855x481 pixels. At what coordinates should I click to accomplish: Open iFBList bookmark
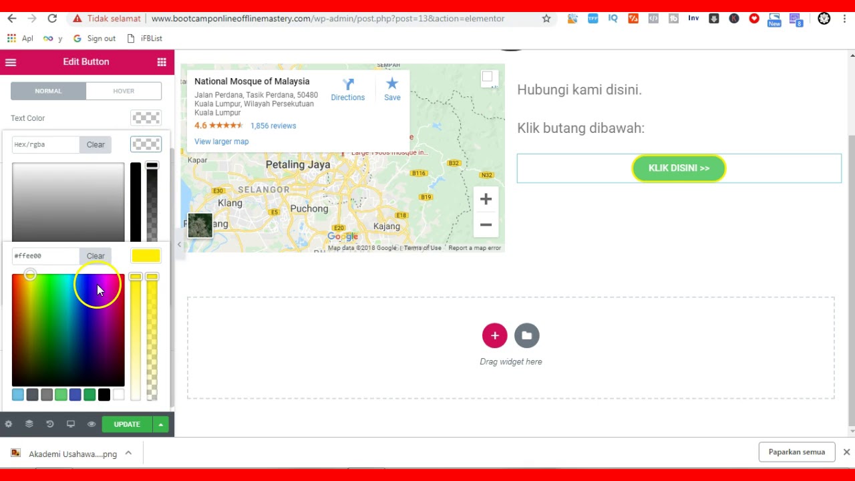click(144, 39)
